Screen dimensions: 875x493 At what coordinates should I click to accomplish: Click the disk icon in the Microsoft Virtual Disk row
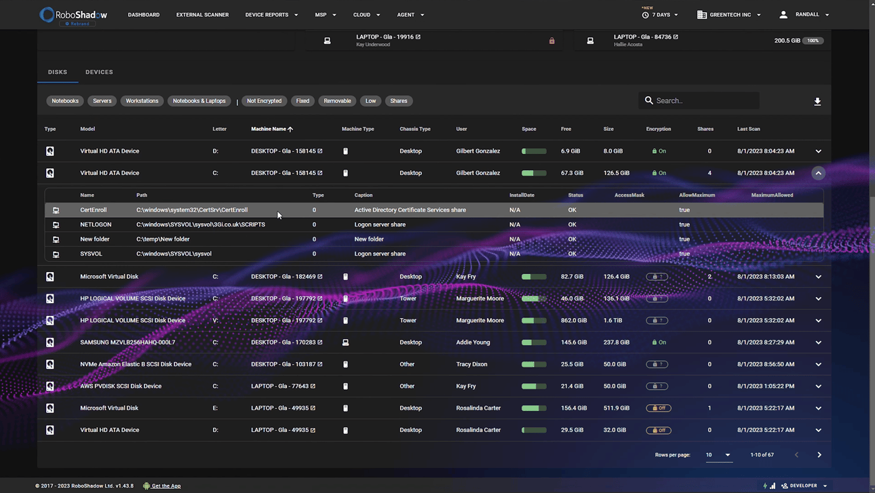pos(50,276)
